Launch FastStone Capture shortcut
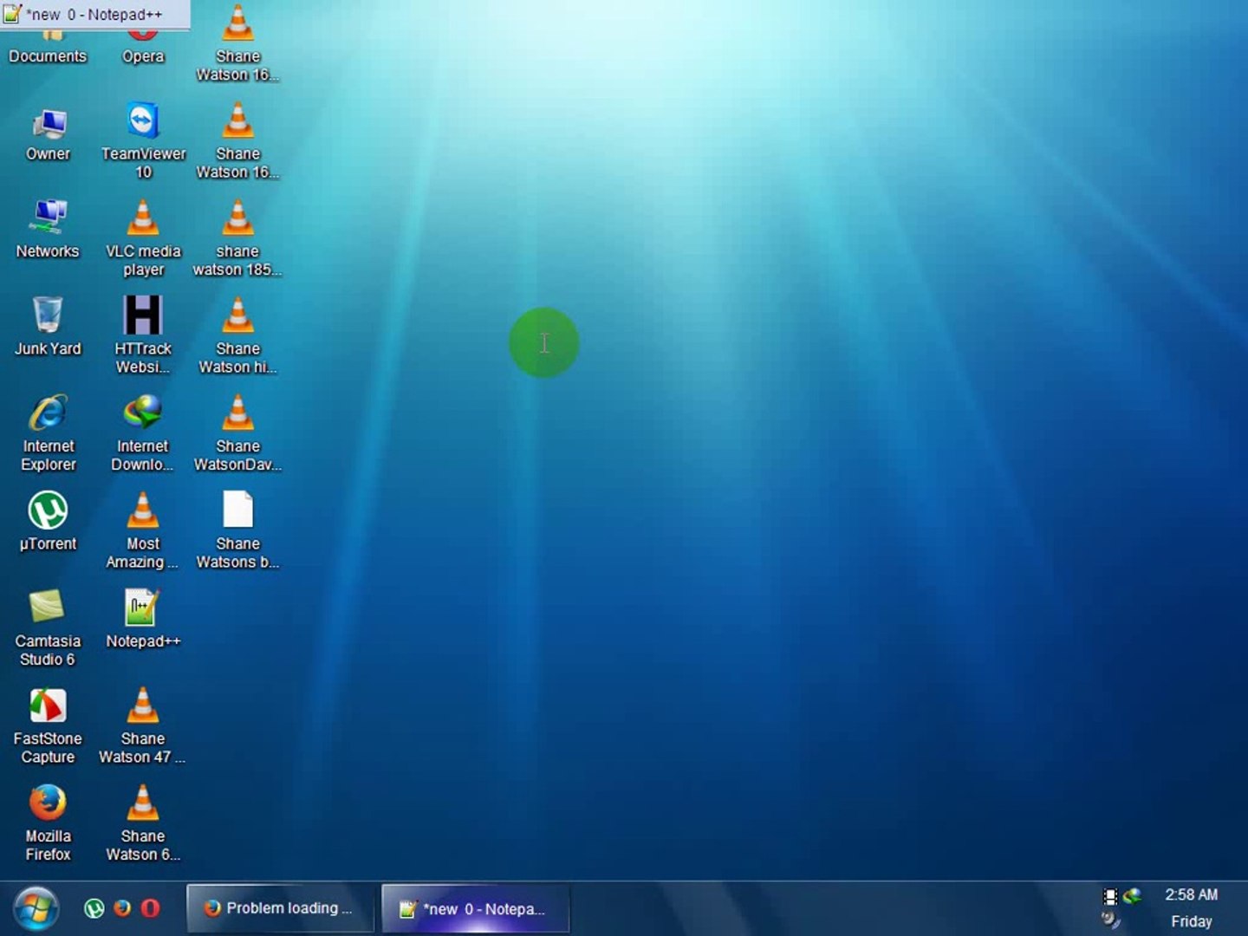Image resolution: width=1248 pixels, height=936 pixels. 48,725
